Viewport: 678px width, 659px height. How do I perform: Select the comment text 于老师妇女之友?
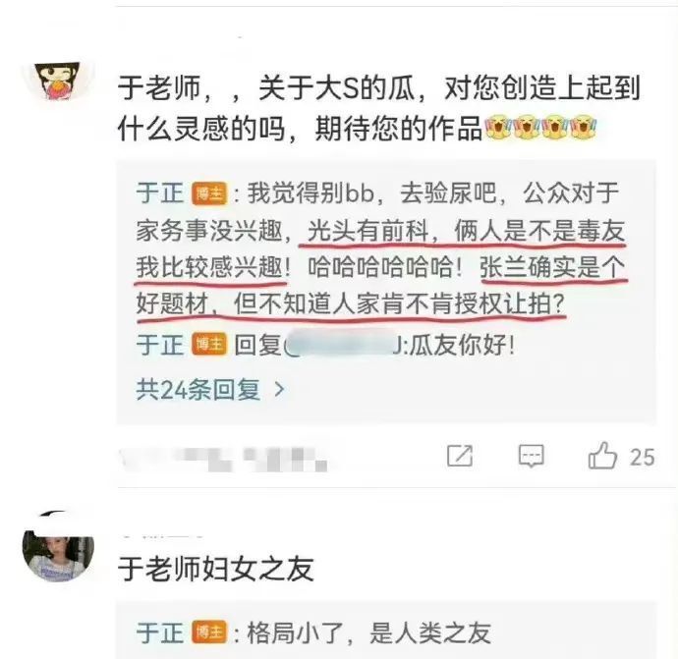(x=216, y=569)
